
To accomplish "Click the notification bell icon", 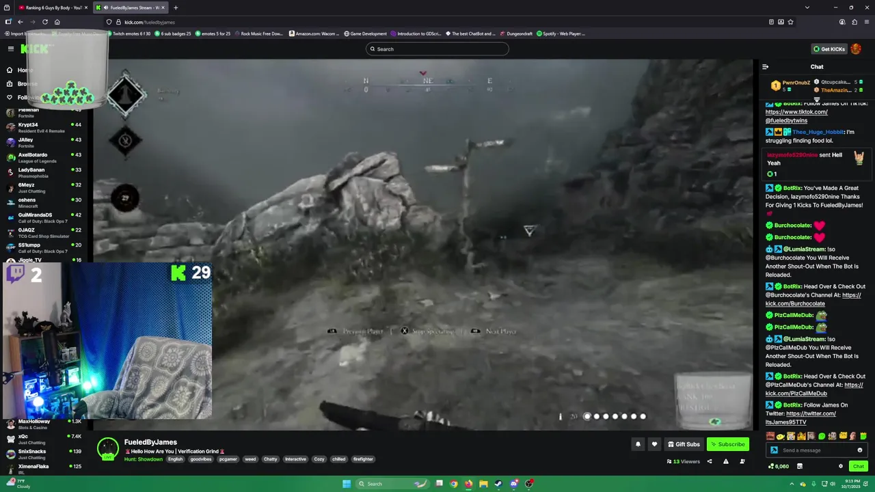I will (638, 444).
